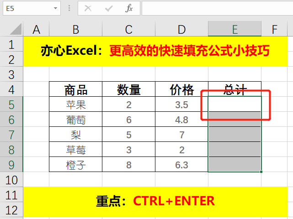Screen dimensions: 293x219
Task: Click quantity cell '8' for 橙子
Action: [x=129, y=165]
